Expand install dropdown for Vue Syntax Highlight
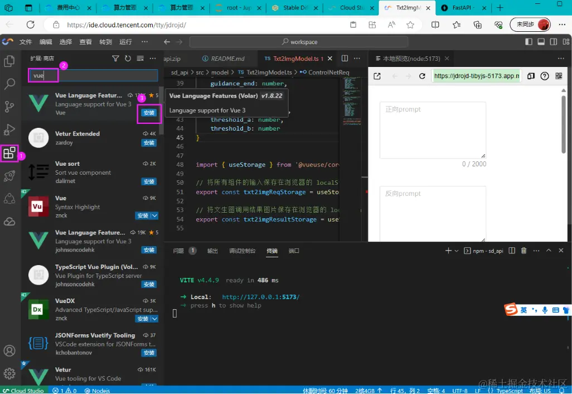The image size is (572, 394). pos(154,216)
